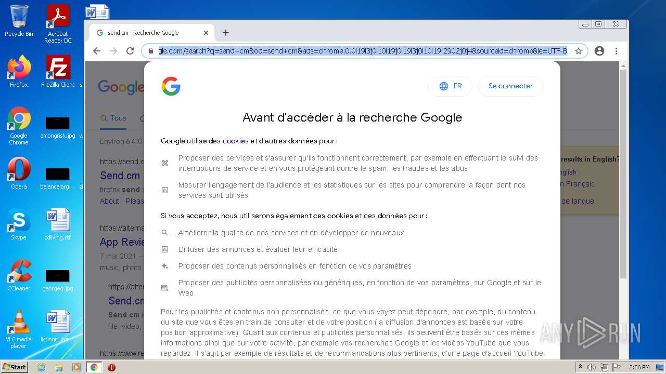Click the Internet Explorer taskbar icon
Viewport: 666px width, 374px height.
tap(41, 367)
